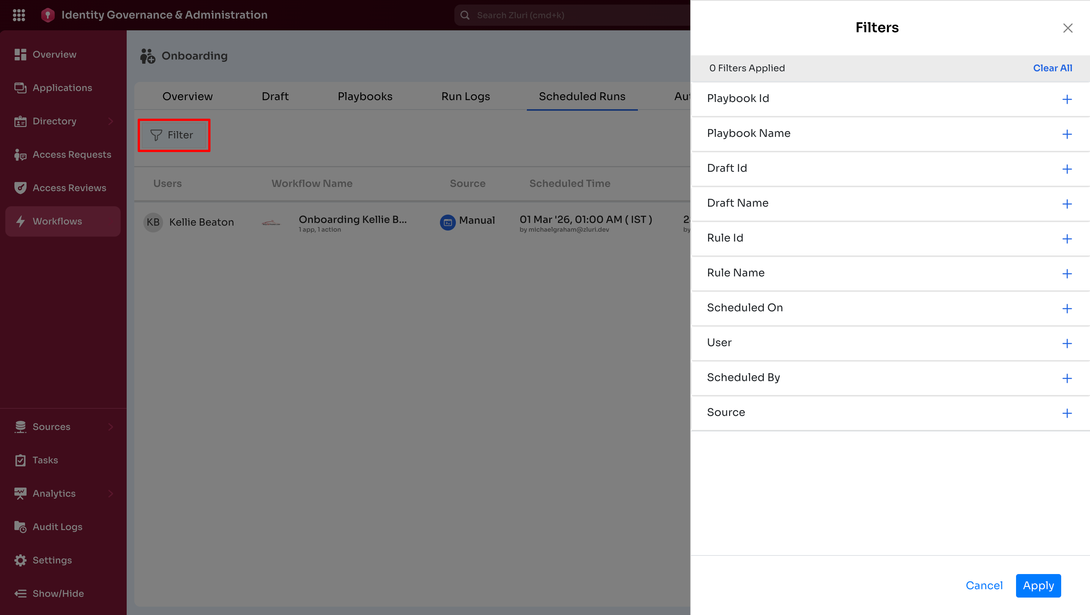Click the Cancel button

pyautogui.click(x=984, y=585)
